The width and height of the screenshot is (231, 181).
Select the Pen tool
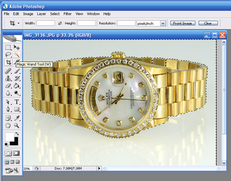[8, 109]
